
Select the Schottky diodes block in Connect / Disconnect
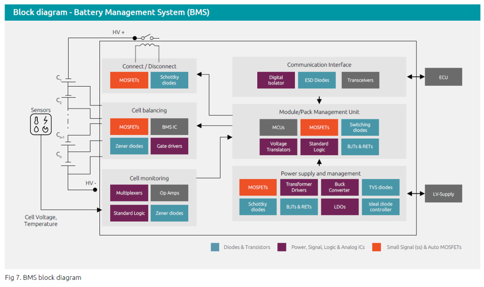(x=169, y=80)
